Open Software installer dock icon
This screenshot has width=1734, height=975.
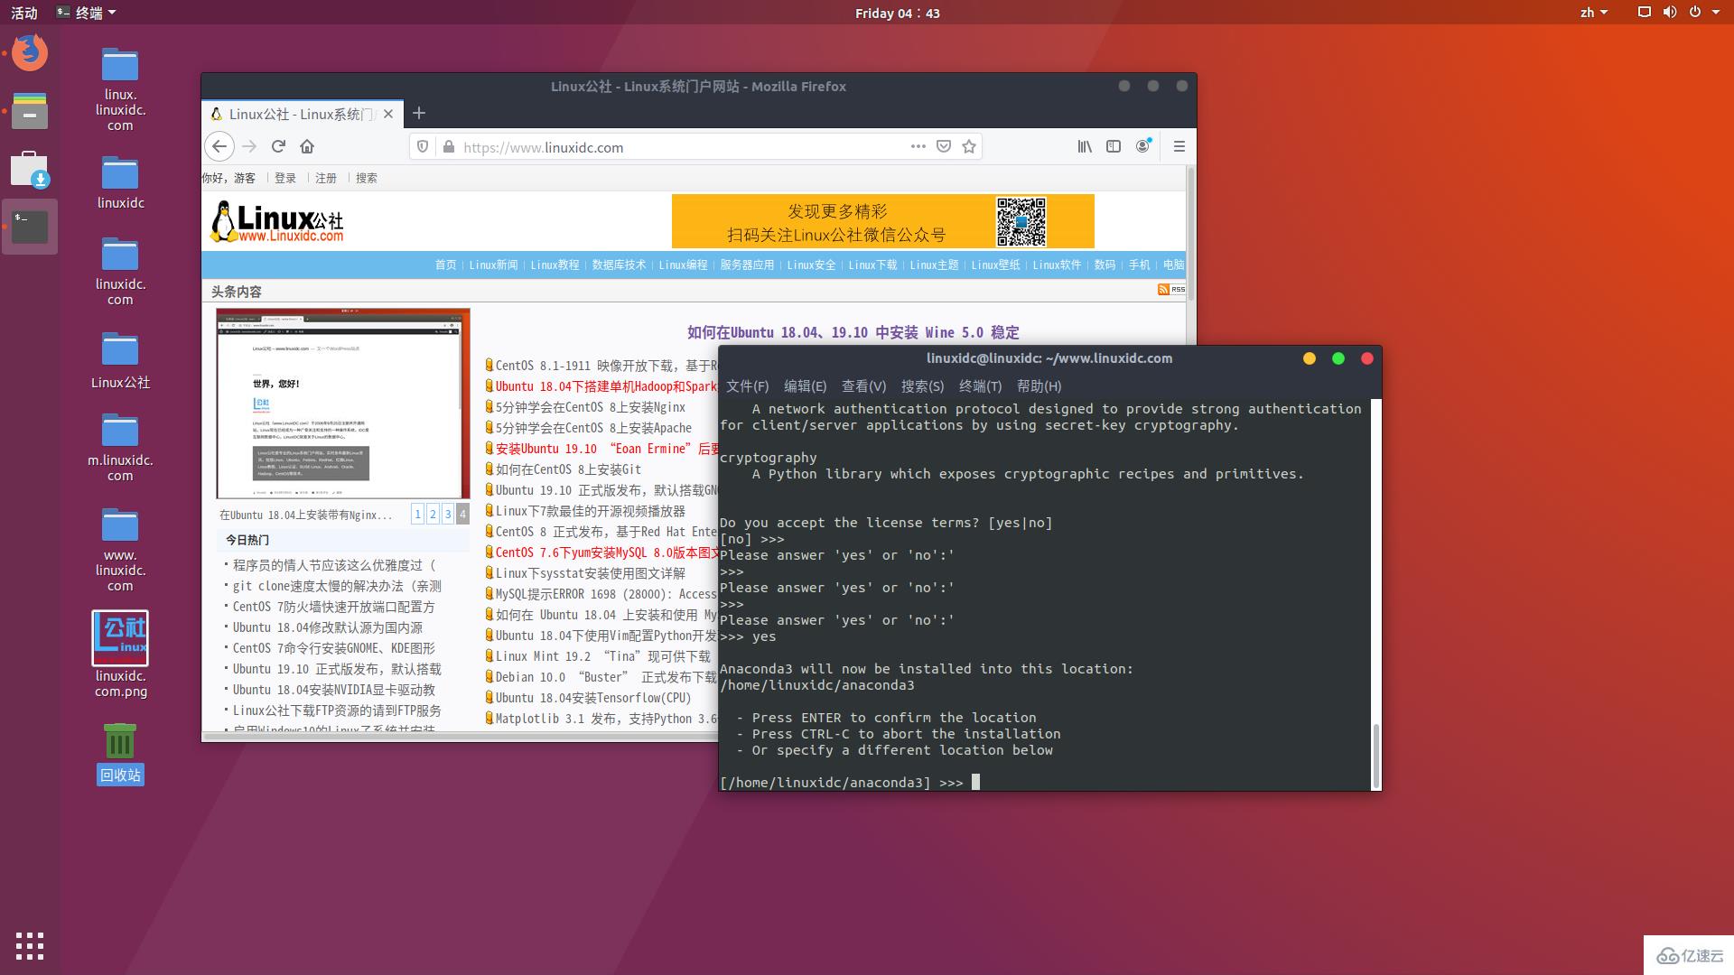(30, 169)
